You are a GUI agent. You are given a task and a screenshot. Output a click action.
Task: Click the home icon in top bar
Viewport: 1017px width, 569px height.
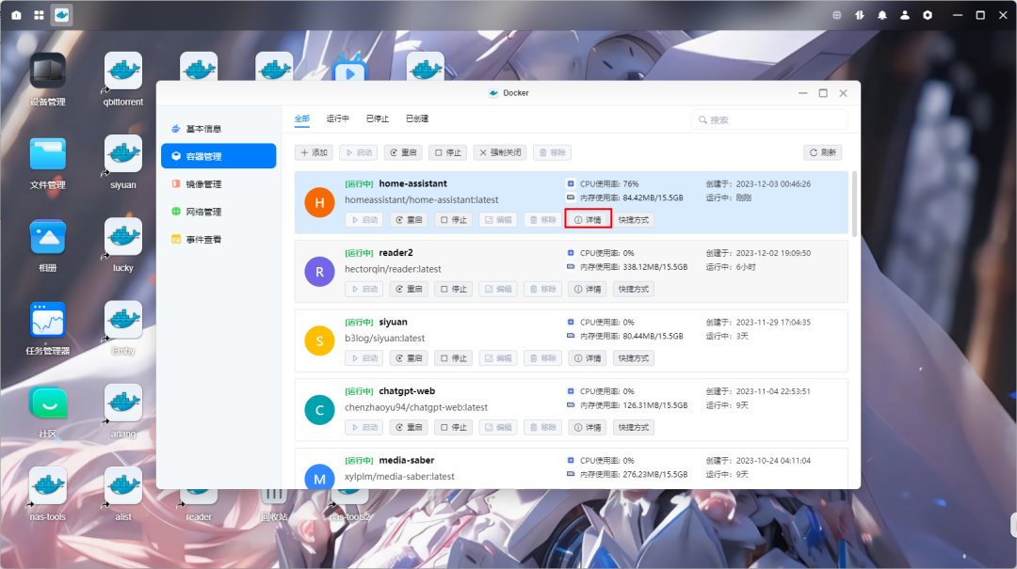16,15
